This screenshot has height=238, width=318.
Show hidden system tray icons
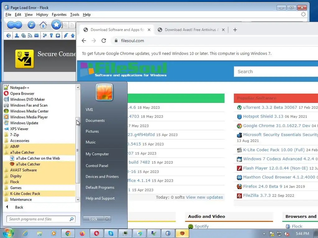[x=264, y=234]
